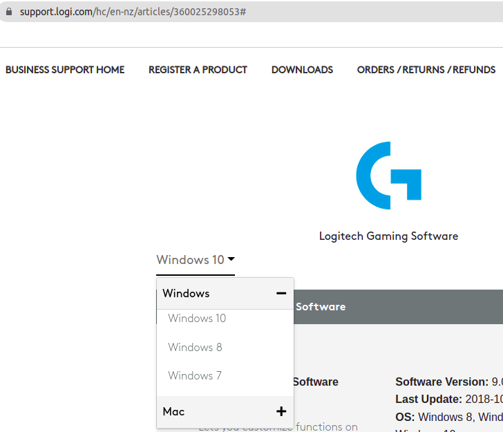Click the Mac group header

225,411
